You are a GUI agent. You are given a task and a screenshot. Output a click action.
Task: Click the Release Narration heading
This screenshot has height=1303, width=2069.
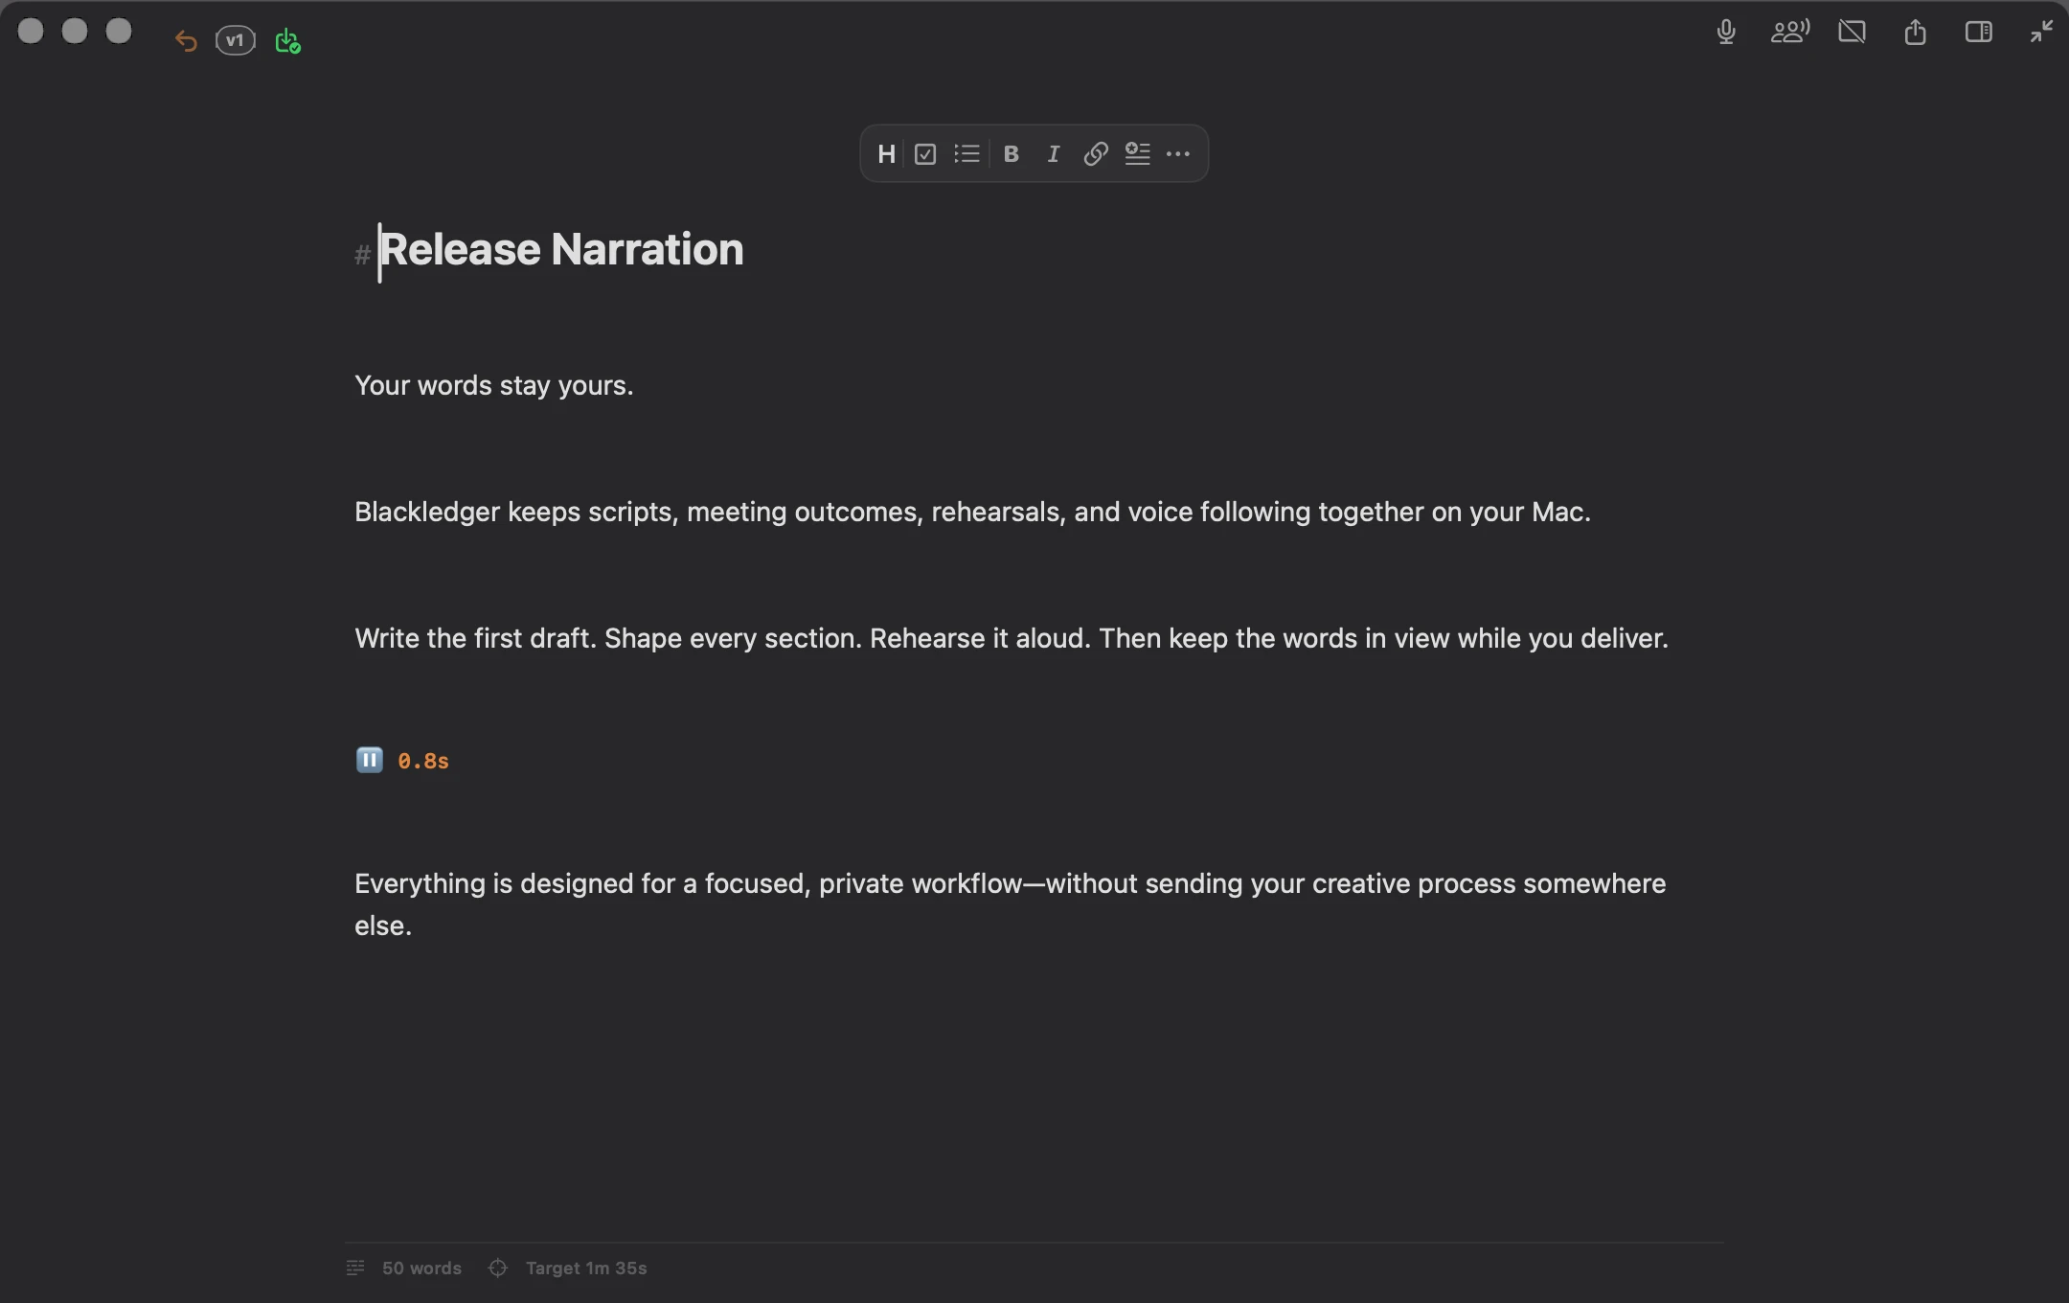[x=561, y=250]
